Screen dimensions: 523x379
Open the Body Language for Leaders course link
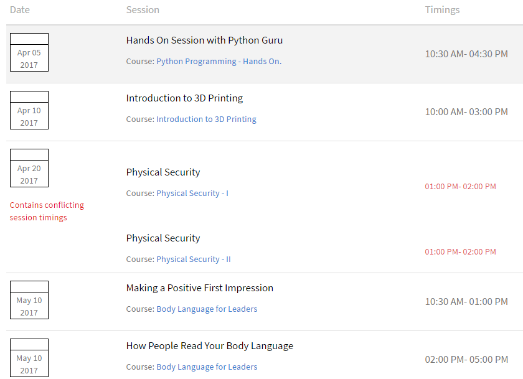[207, 308]
